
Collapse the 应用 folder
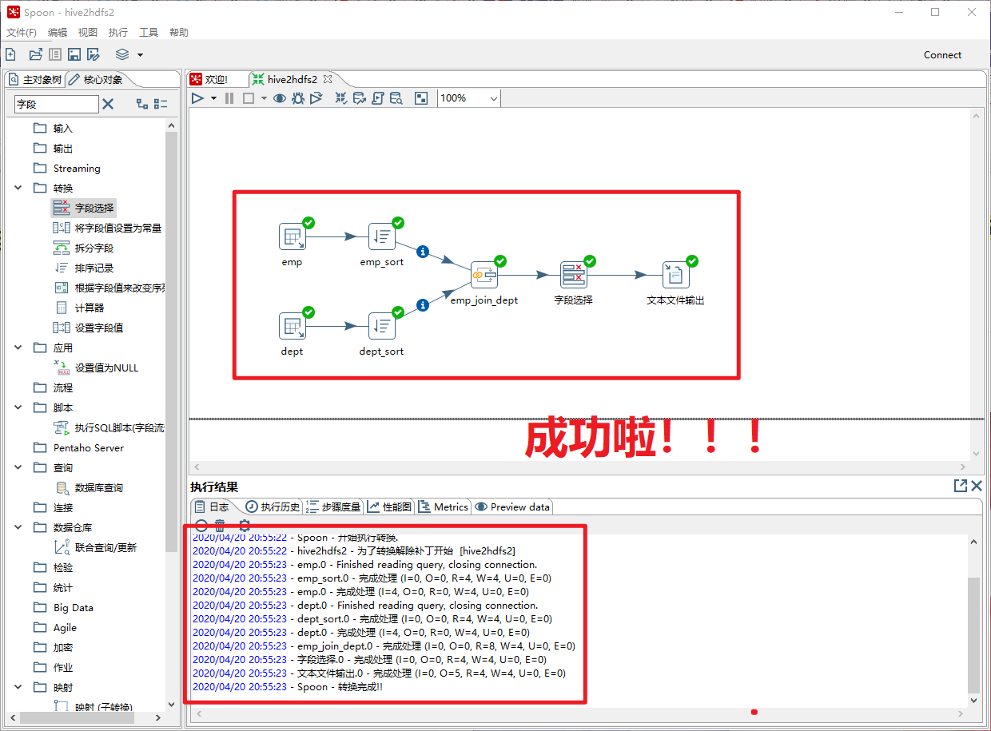(18, 348)
